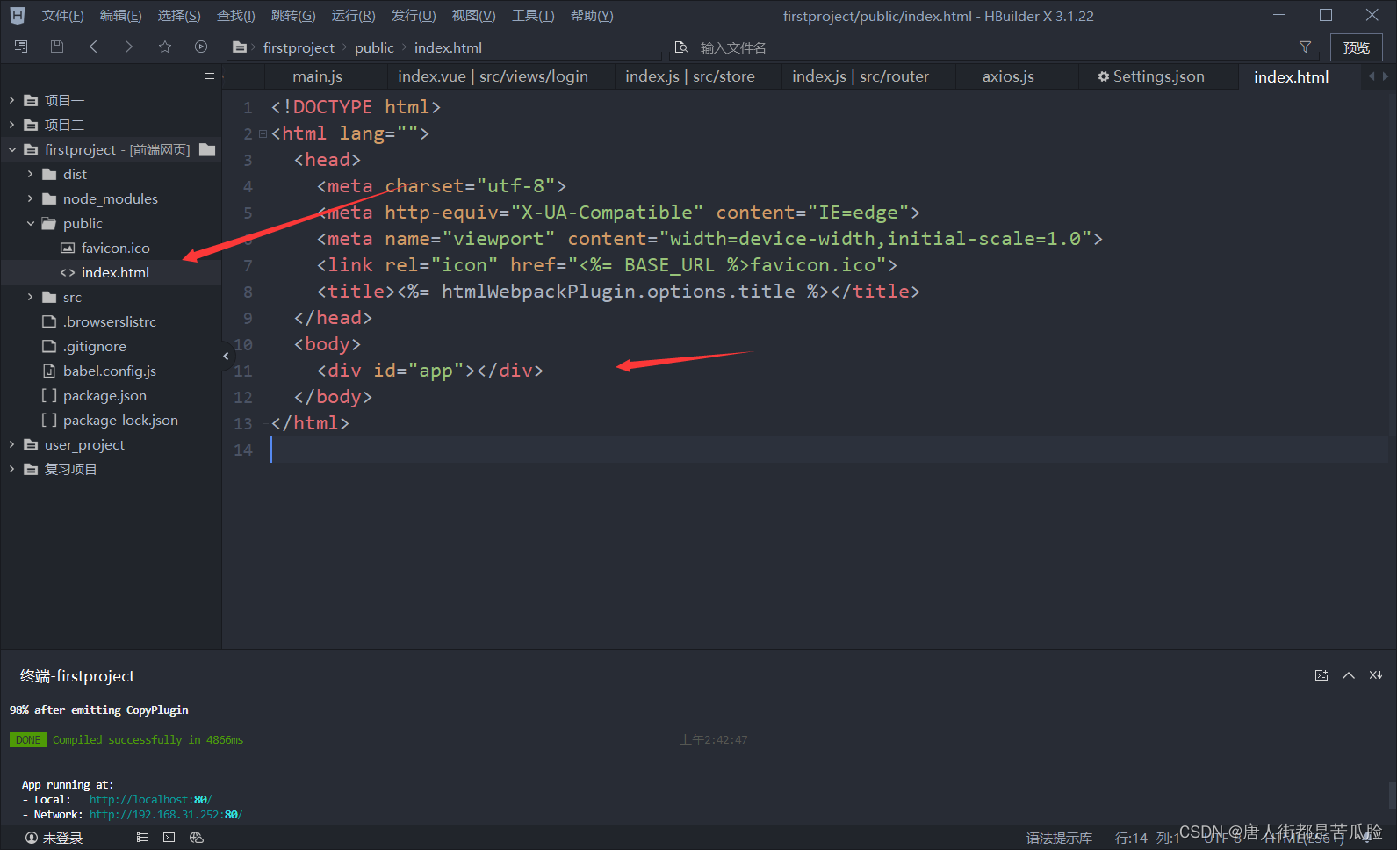This screenshot has height=850, width=1397.
Task: Click the HBuilder X logo icon
Action: 18,16
